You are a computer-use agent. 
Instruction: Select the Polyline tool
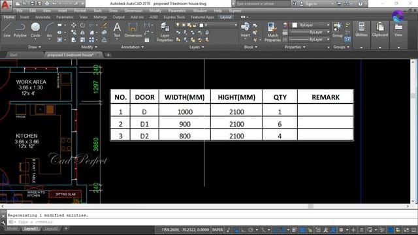(20, 30)
